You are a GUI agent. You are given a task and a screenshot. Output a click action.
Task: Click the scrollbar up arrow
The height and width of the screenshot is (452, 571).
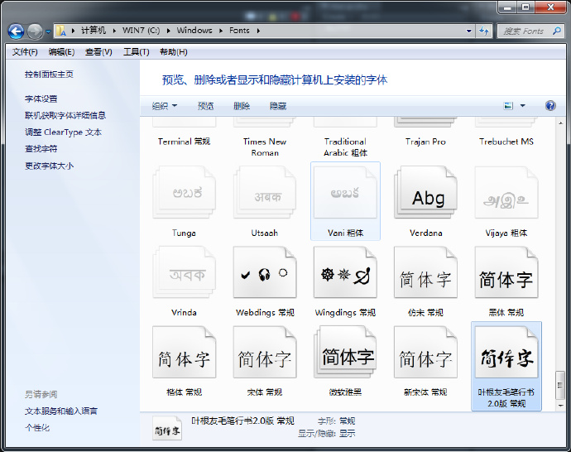560,123
